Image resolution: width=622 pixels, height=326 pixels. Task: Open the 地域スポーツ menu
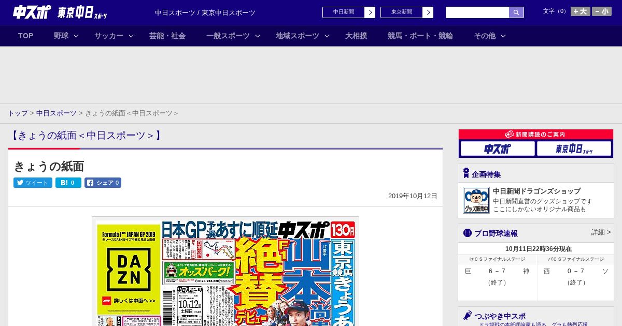pyautogui.click(x=298, y=36)
